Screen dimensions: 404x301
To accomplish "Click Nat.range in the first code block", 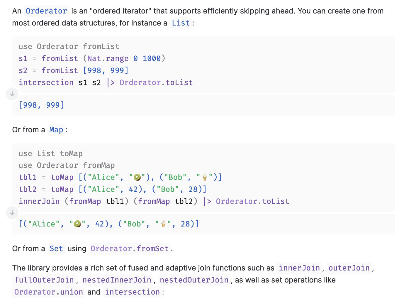I will click(108, 59).
